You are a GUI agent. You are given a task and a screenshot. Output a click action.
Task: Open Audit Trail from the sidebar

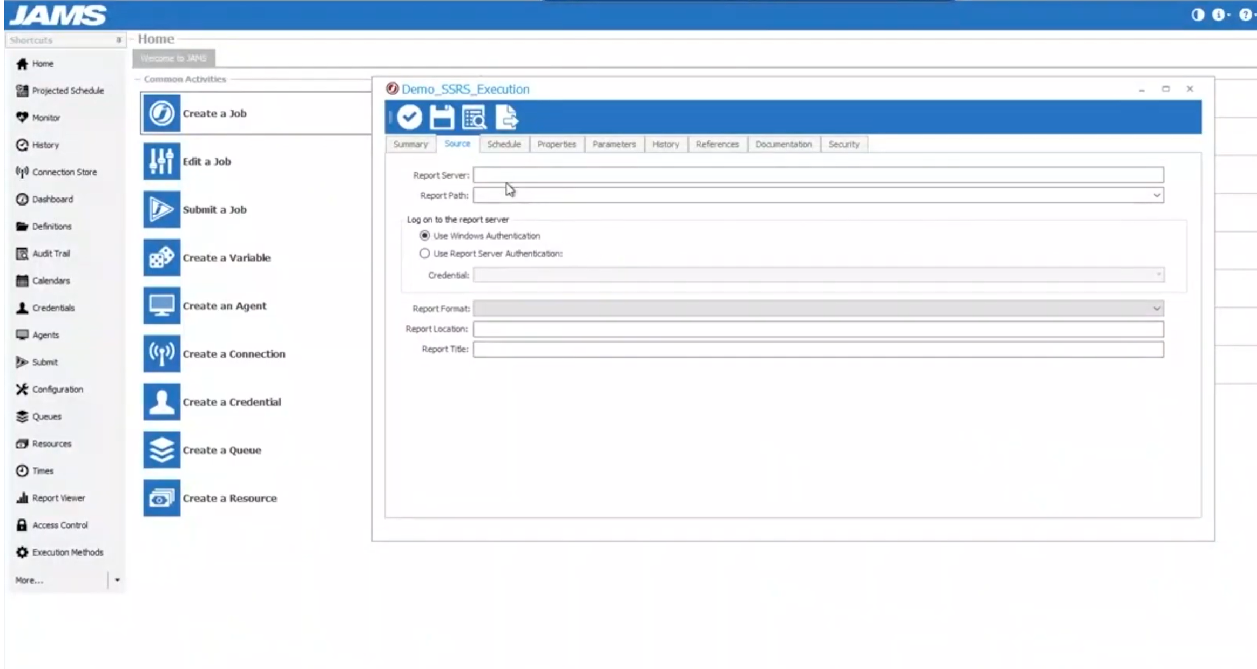pyautogui.click(x=52, y=253)
